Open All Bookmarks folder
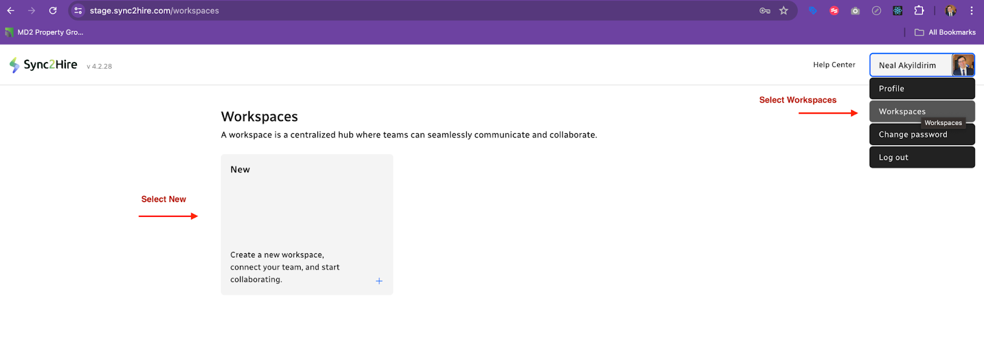The width and height of the screenshot is (984, 341). [945, 32]
